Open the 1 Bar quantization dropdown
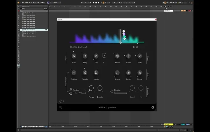 pos(43,3)
